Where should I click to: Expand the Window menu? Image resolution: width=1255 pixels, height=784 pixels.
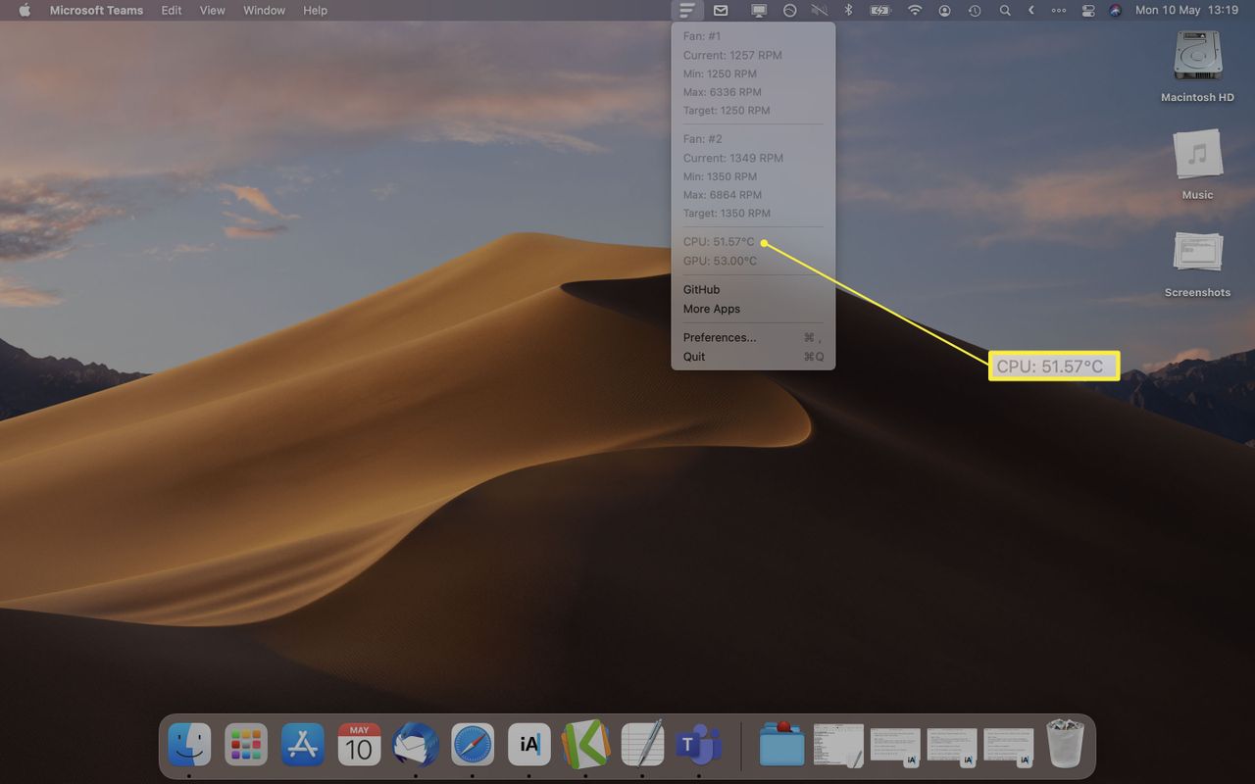click(x=264, y=10)
